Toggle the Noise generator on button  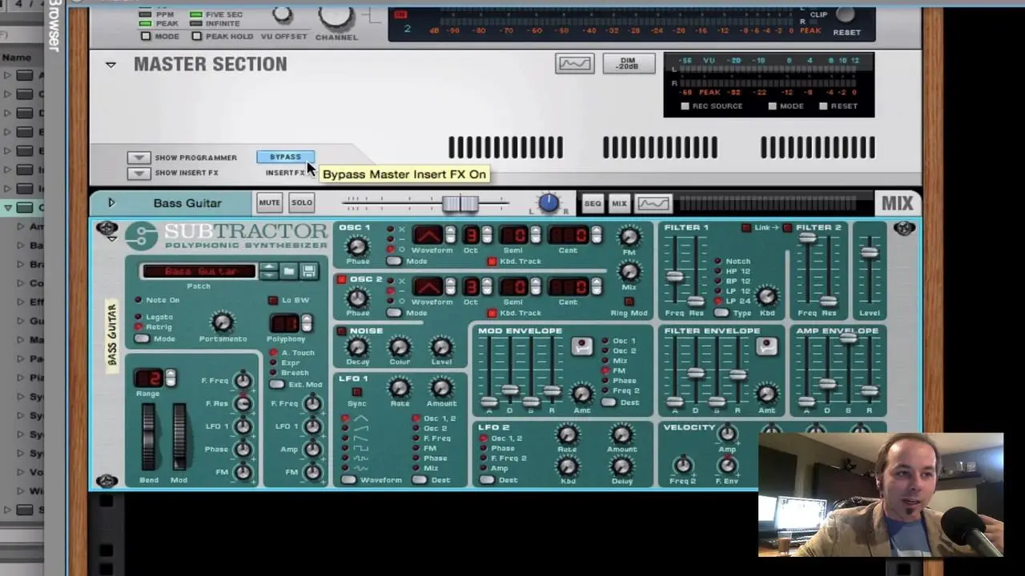click(342, 331)
